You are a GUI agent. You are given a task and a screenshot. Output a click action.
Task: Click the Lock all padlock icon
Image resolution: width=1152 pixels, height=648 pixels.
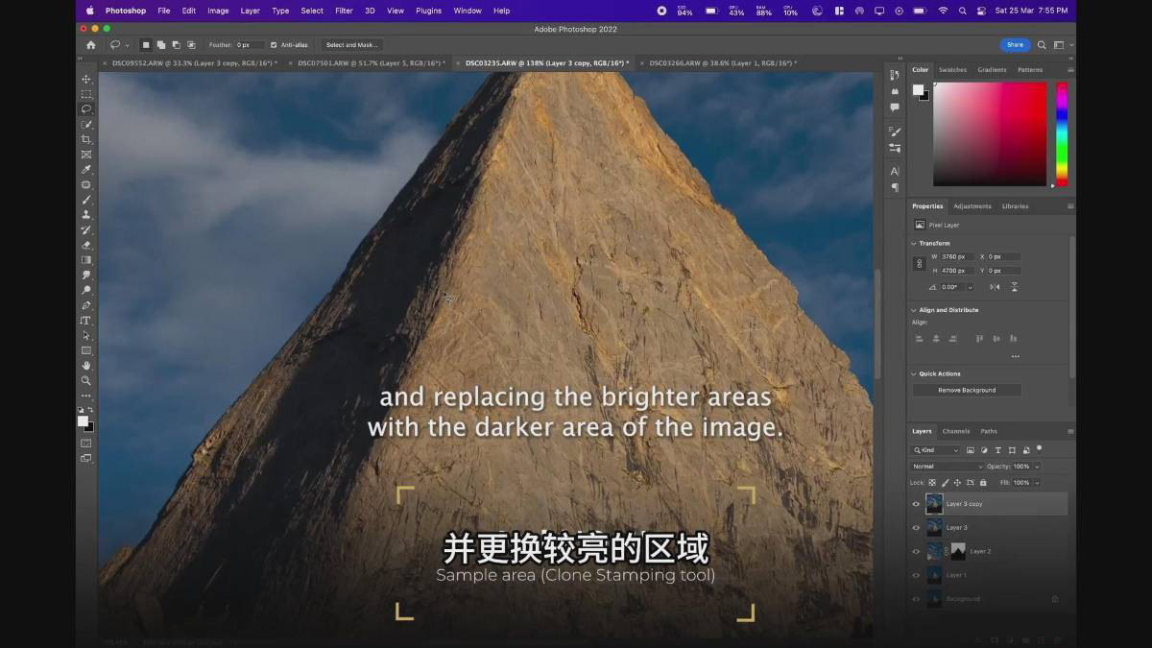tap(981, 483)
